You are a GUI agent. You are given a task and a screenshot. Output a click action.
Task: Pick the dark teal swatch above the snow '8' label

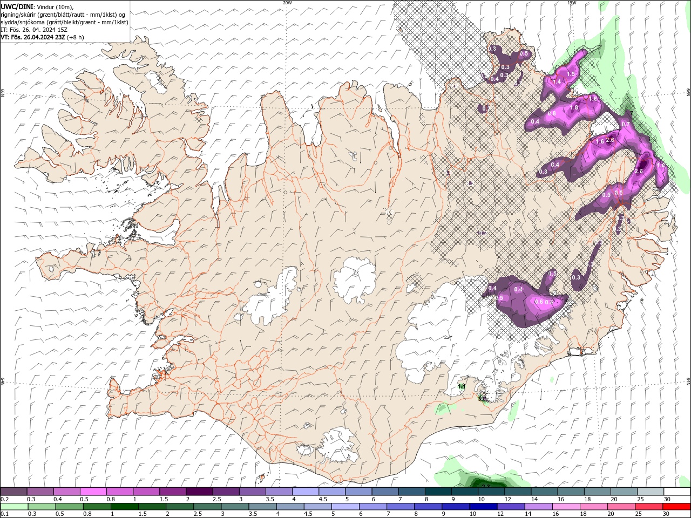click(437, 492)
